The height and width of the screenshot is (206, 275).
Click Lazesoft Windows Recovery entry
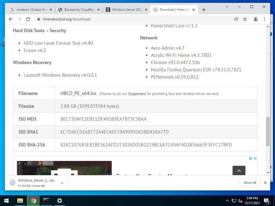pyautogui.click(x=60, y=75)
